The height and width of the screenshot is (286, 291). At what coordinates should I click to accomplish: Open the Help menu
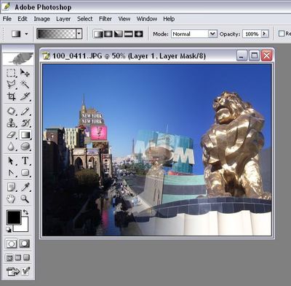169,19
